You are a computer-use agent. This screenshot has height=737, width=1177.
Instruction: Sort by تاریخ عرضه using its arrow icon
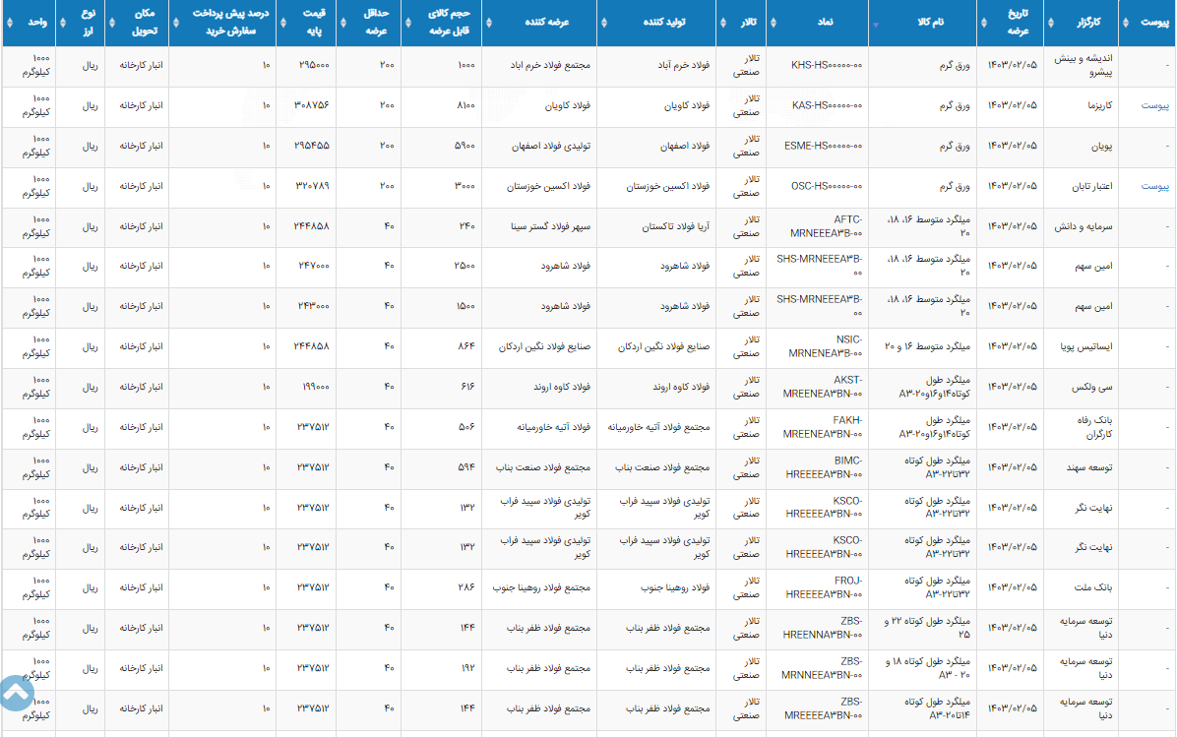pyautogui.click(x=983, y=23)
